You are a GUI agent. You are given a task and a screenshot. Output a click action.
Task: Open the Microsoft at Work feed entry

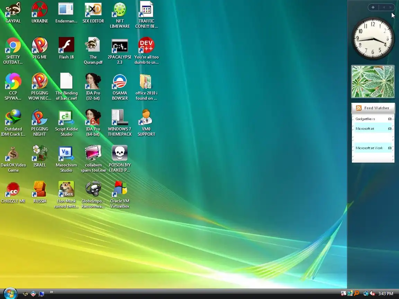[x=373, y=148]
